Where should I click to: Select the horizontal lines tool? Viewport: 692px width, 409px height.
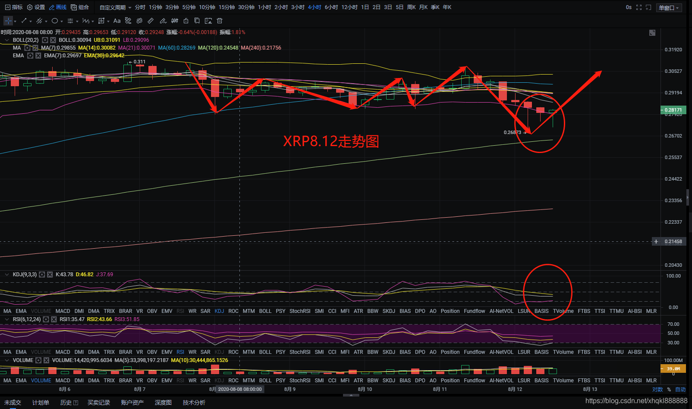click(70, 21)
